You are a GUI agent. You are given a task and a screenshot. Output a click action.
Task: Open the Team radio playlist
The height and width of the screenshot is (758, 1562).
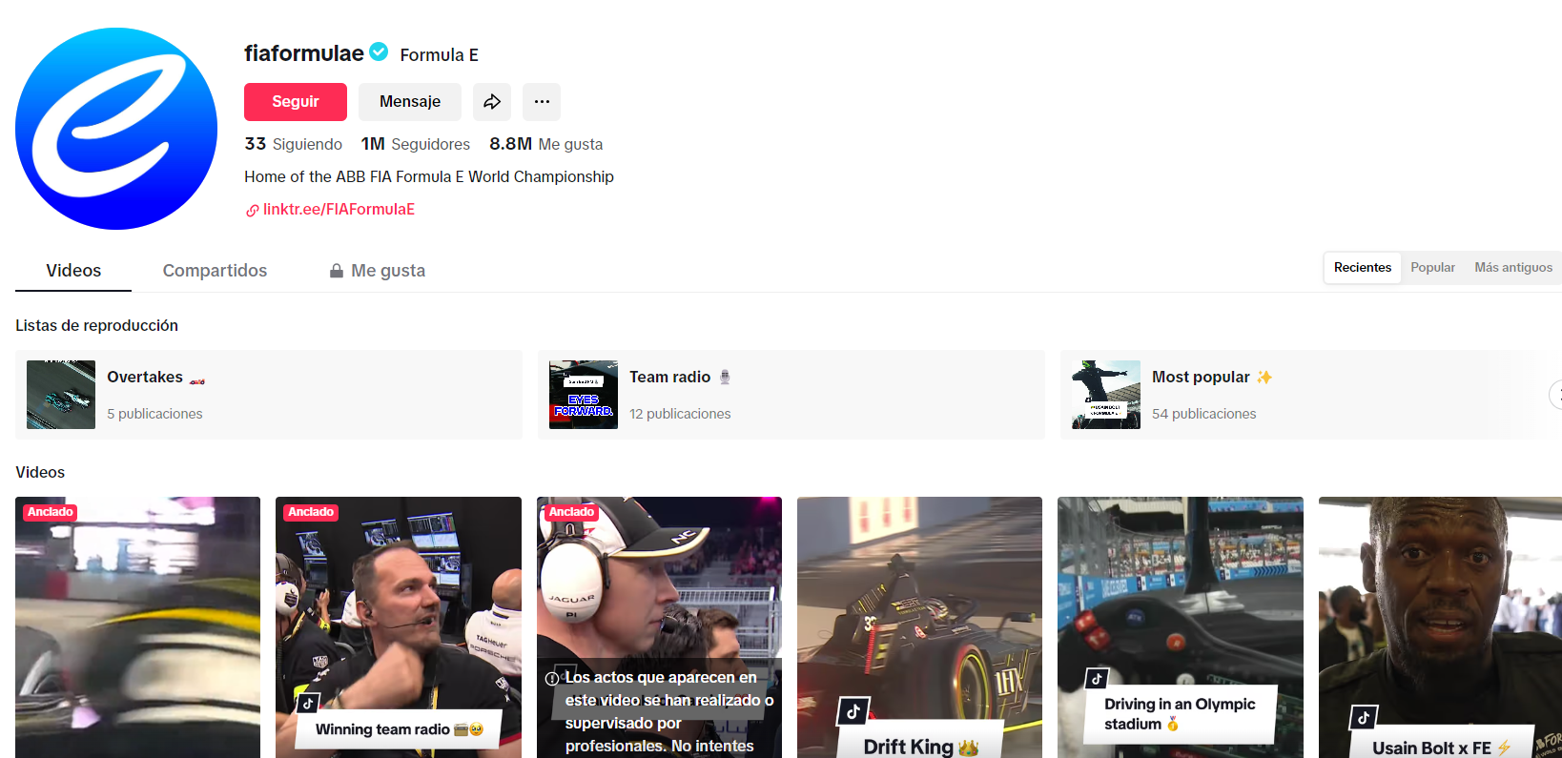[x=791, y=395]
